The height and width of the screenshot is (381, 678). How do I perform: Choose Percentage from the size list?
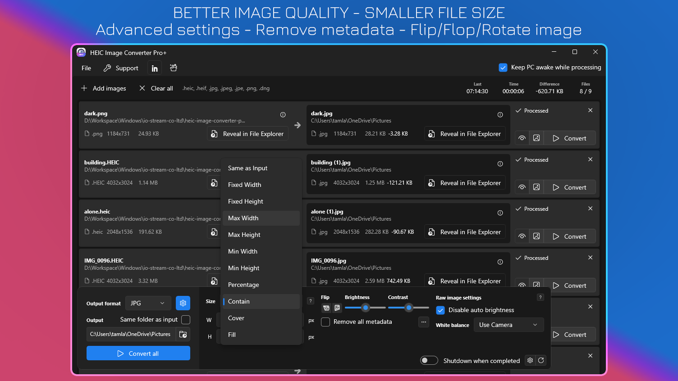tap(243, 285)
